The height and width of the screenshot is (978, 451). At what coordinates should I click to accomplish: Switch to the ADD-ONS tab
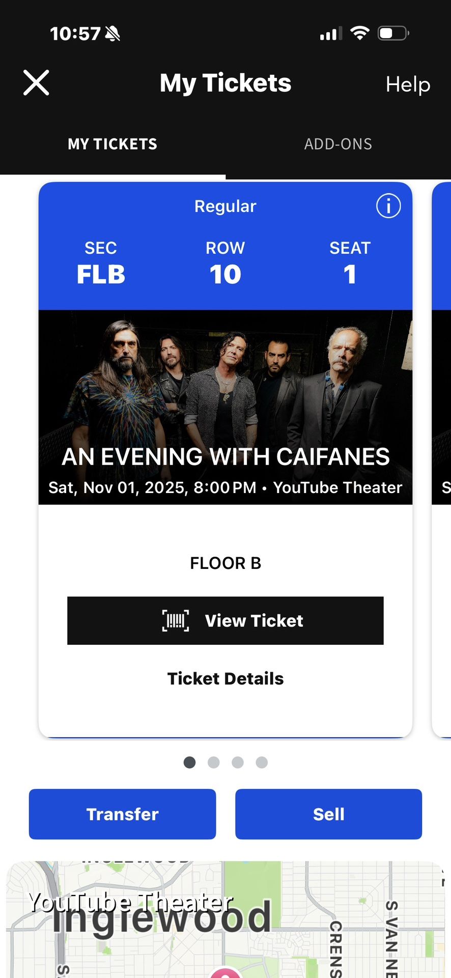338,144
